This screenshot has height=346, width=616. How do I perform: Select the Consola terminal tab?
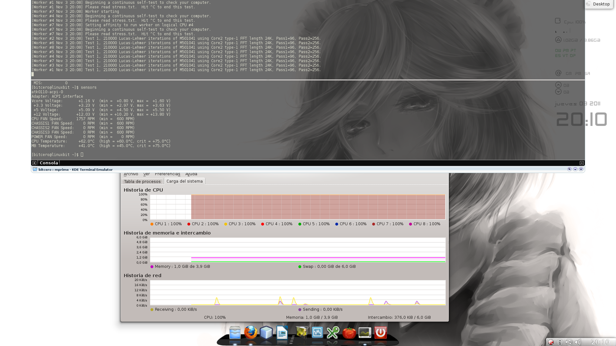coord(49,163)
